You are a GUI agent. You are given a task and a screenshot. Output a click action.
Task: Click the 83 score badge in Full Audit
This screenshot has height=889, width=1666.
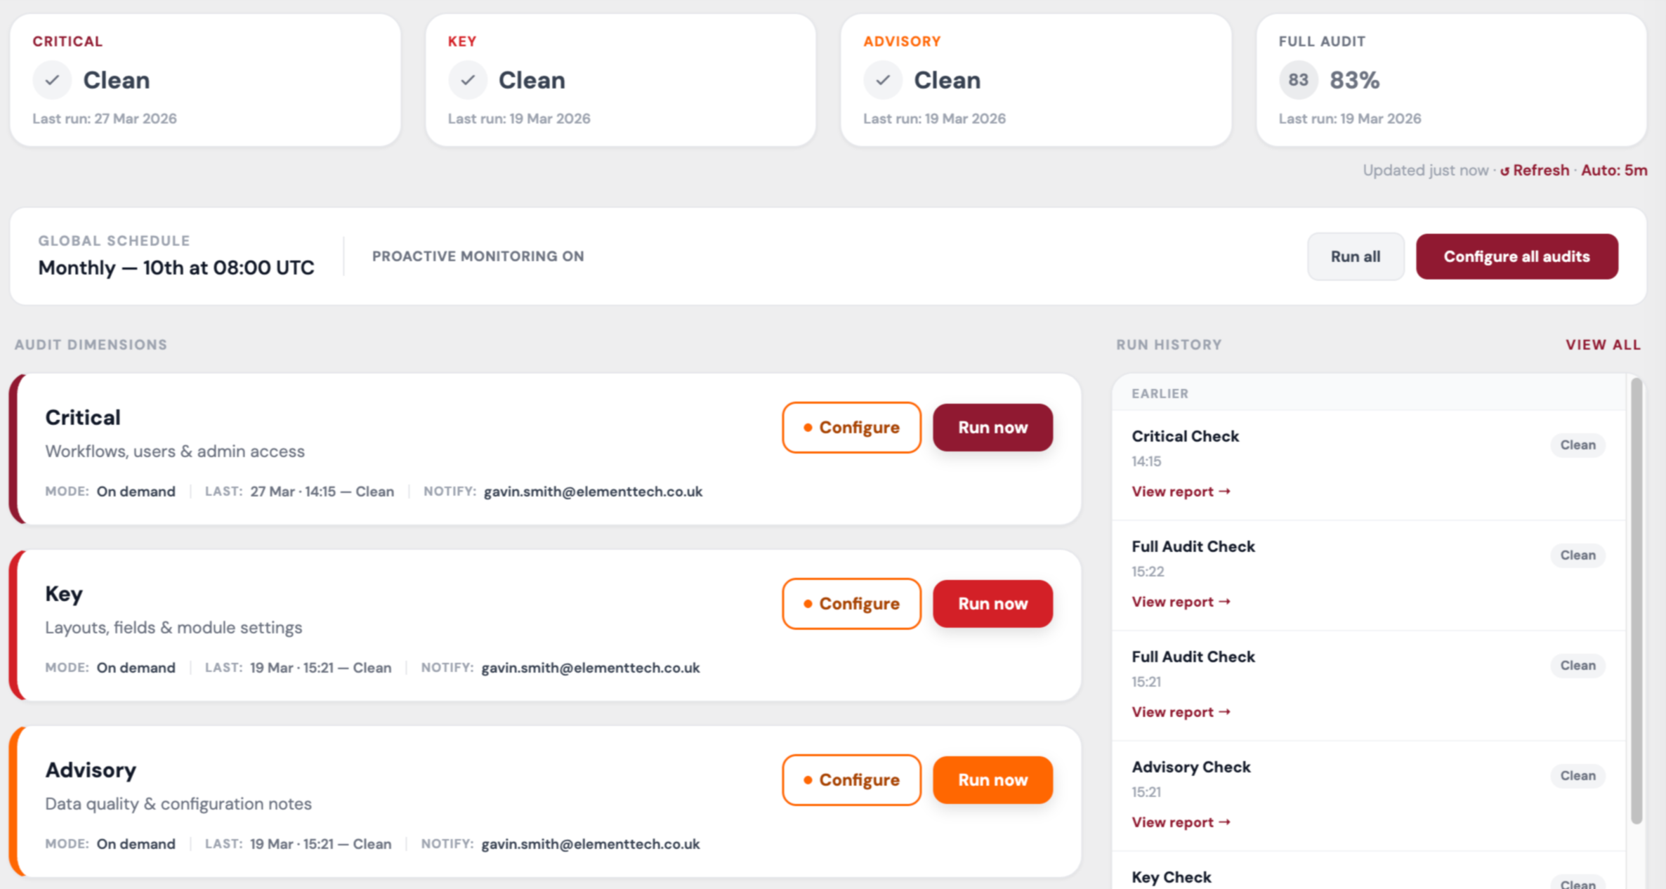1297,80
